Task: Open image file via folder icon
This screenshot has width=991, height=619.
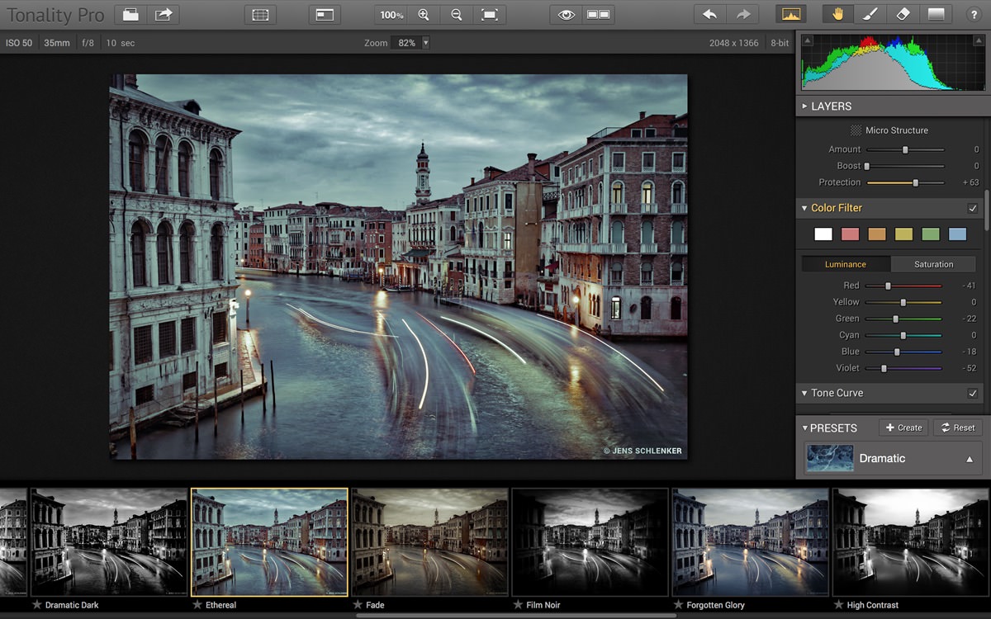Action: 131,14
